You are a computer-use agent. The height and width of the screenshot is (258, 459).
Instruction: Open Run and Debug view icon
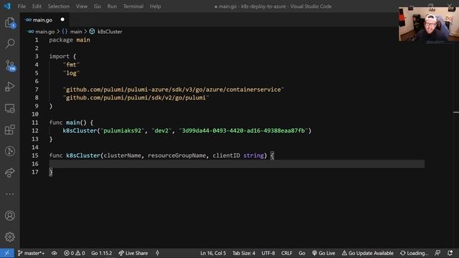click(x=9, y=87)
